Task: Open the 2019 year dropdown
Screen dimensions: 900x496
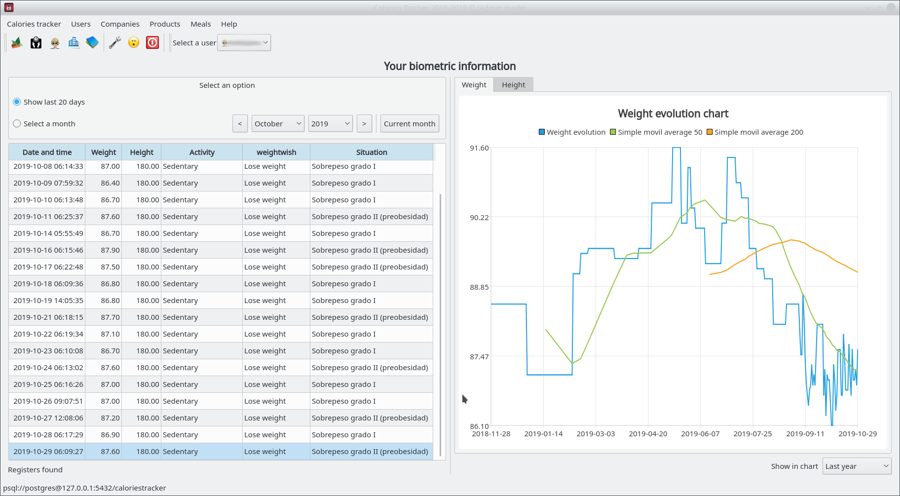Action: (330, 124)
